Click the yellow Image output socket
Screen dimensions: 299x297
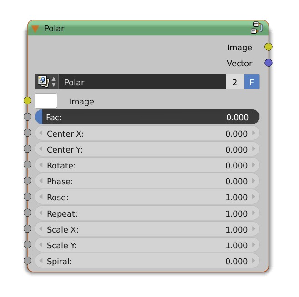[269, 47]
